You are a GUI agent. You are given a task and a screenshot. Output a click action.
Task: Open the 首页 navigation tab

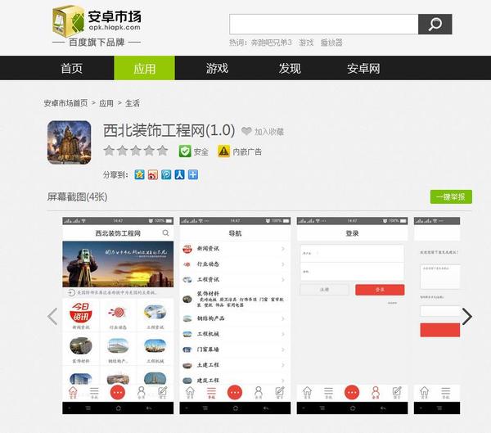(x=72, y=68)
